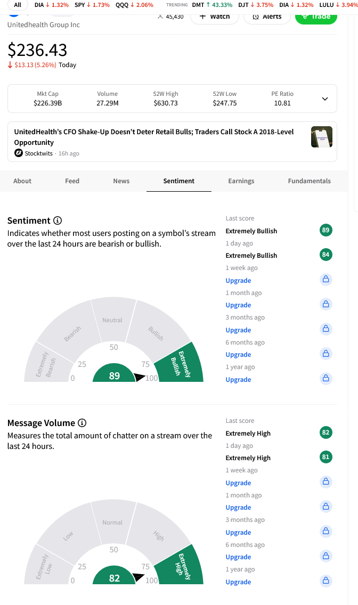358x605 pixels.
Task: Click lock icon for Sentiment 1 year ago
Action: (326, 379)
